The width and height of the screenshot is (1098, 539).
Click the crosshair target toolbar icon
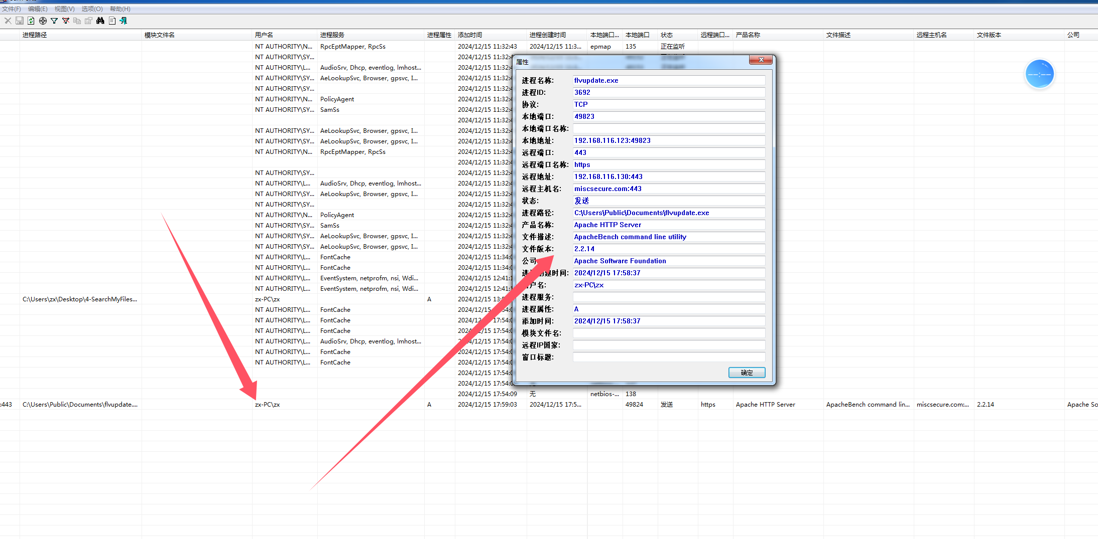(43, 21)
